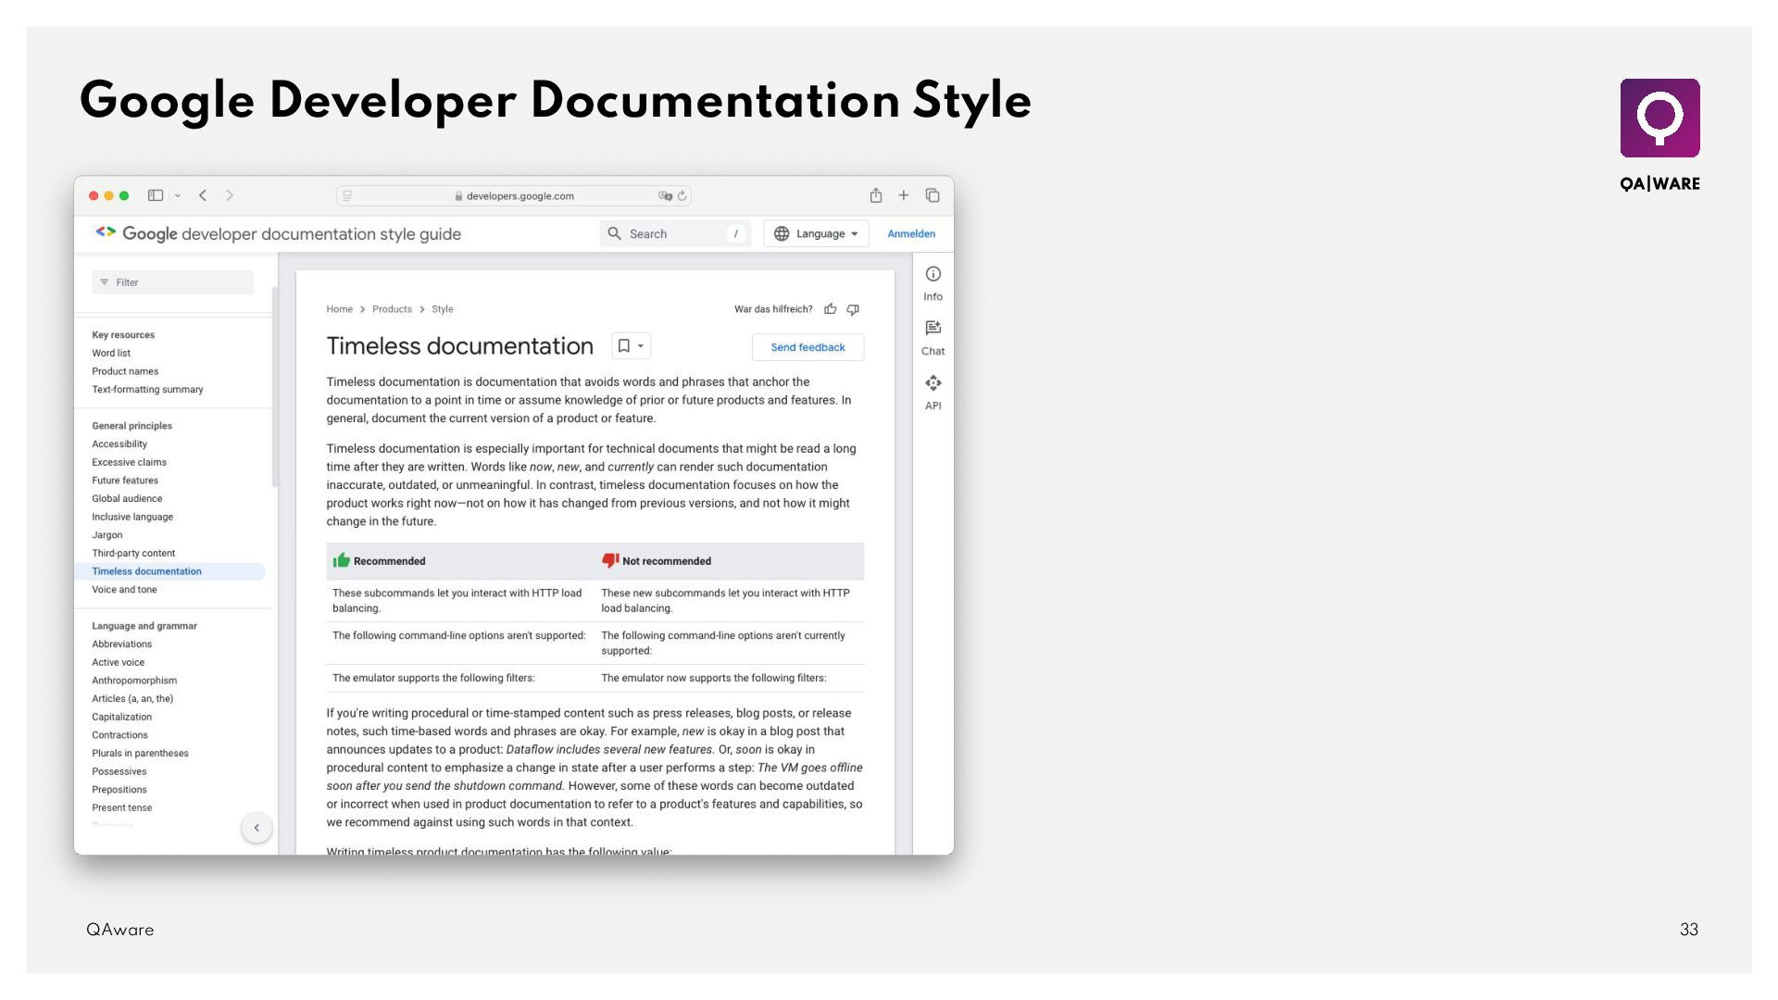The image size is (1778, 1000).
Task: Expand the sidebar options chevron in toolbar
Action: [178, 195]
